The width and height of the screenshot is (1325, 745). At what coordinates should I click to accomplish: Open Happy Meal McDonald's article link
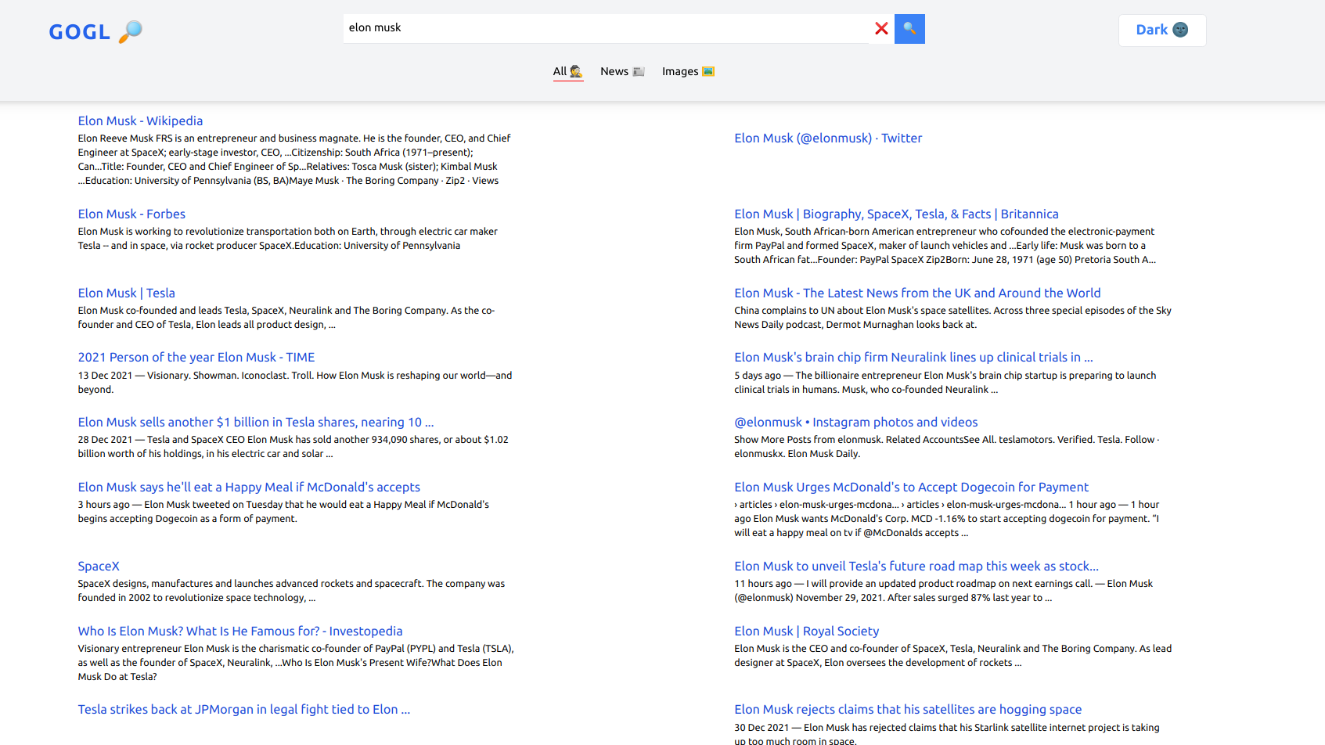pos(249,487)
